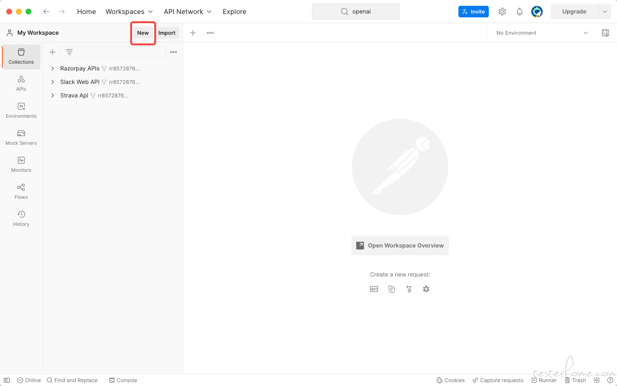Create a new HTTP GET request icon

[374, 289]
